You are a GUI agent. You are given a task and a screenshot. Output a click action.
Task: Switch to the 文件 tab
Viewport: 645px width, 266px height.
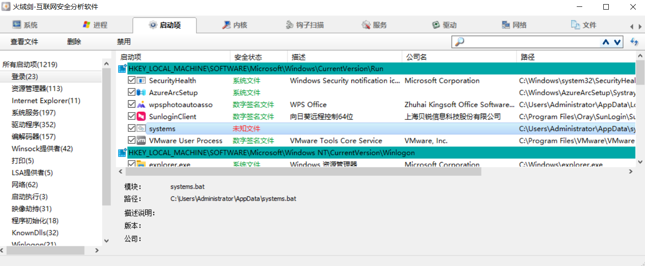(584, 25)
